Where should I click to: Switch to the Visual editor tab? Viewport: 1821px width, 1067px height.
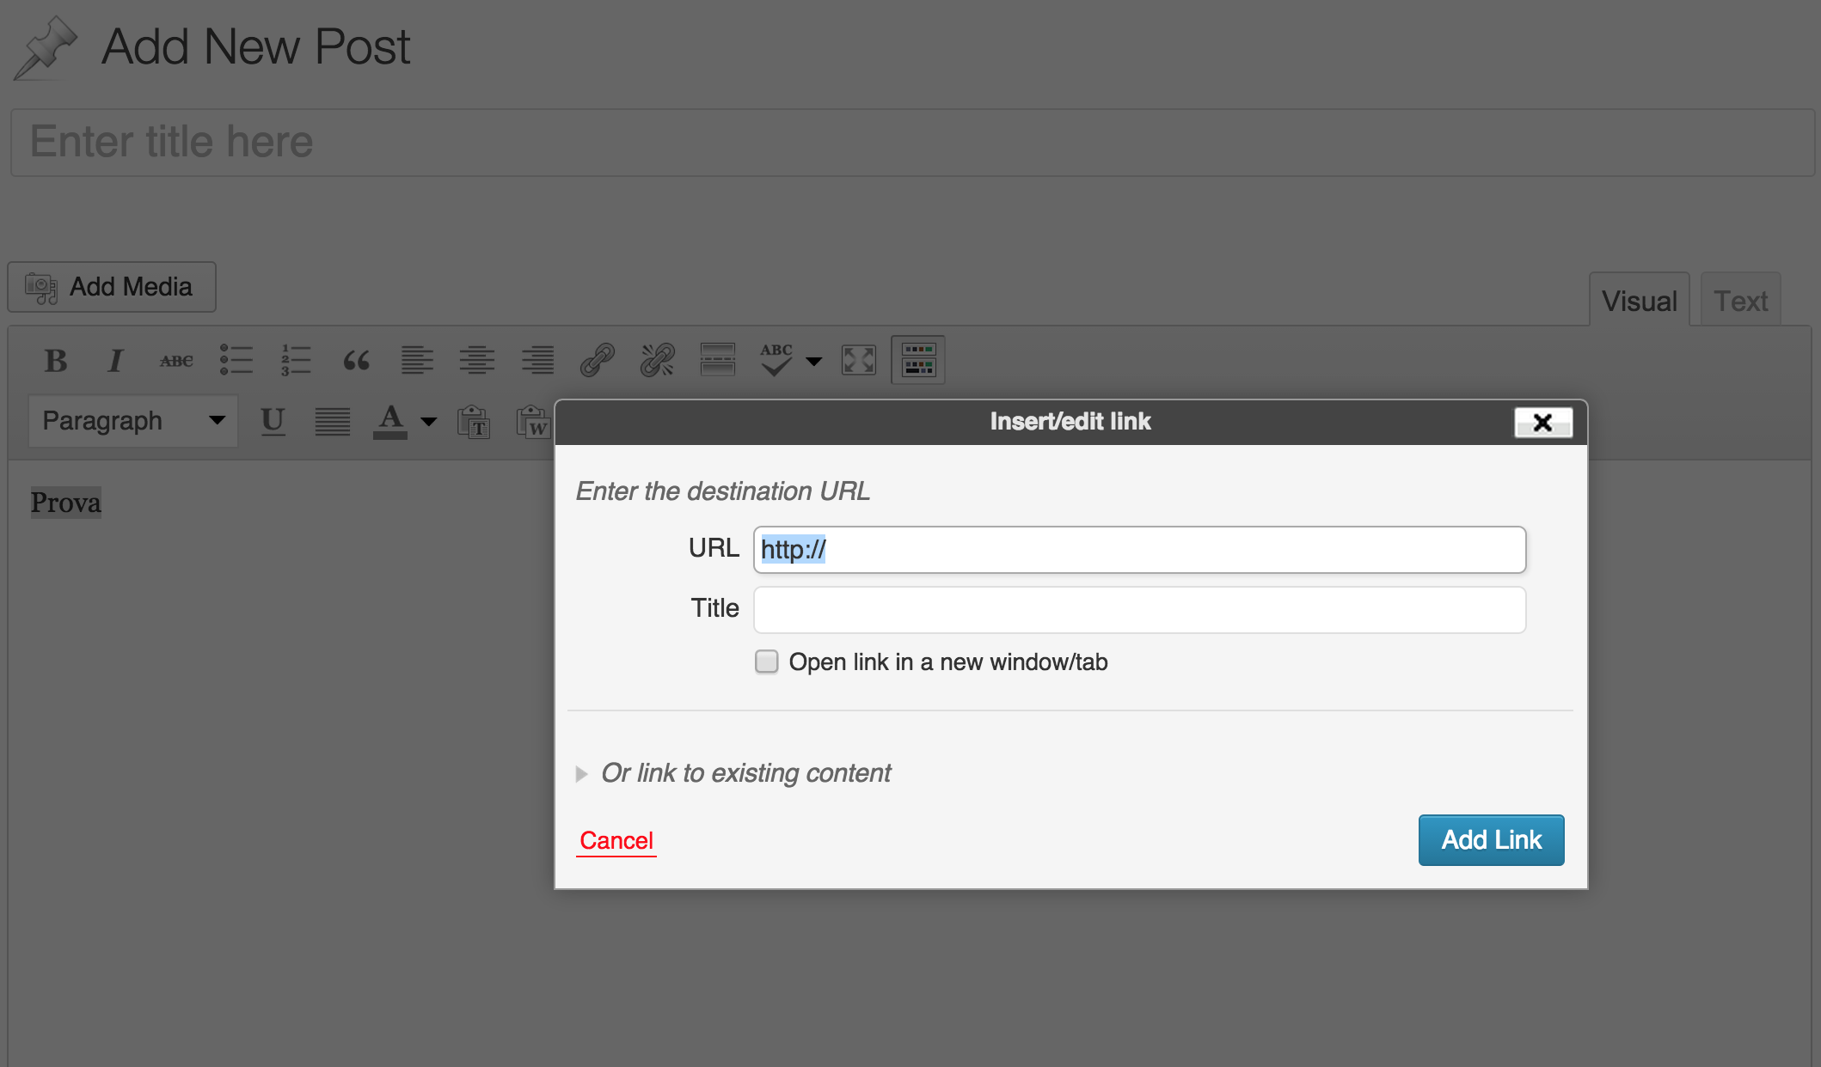coord(1639,301)
